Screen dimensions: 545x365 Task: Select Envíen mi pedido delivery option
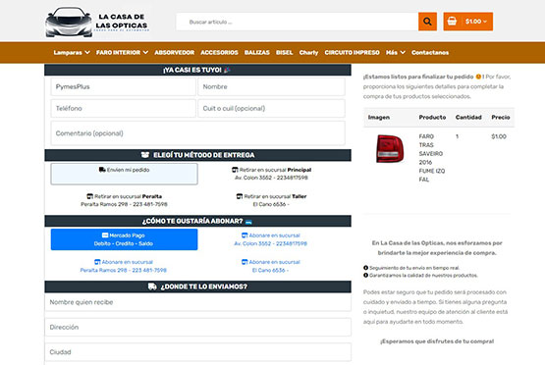124,174
